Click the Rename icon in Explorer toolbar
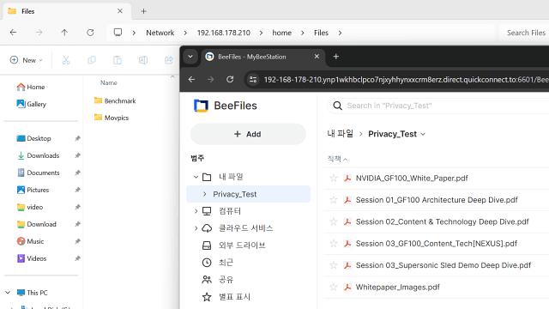 pyautogui.click(x=143, y=60)
